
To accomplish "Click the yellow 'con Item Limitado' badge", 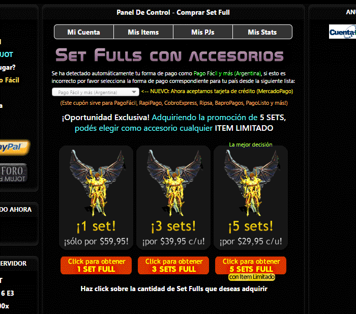I will click(x=252, y=277).
